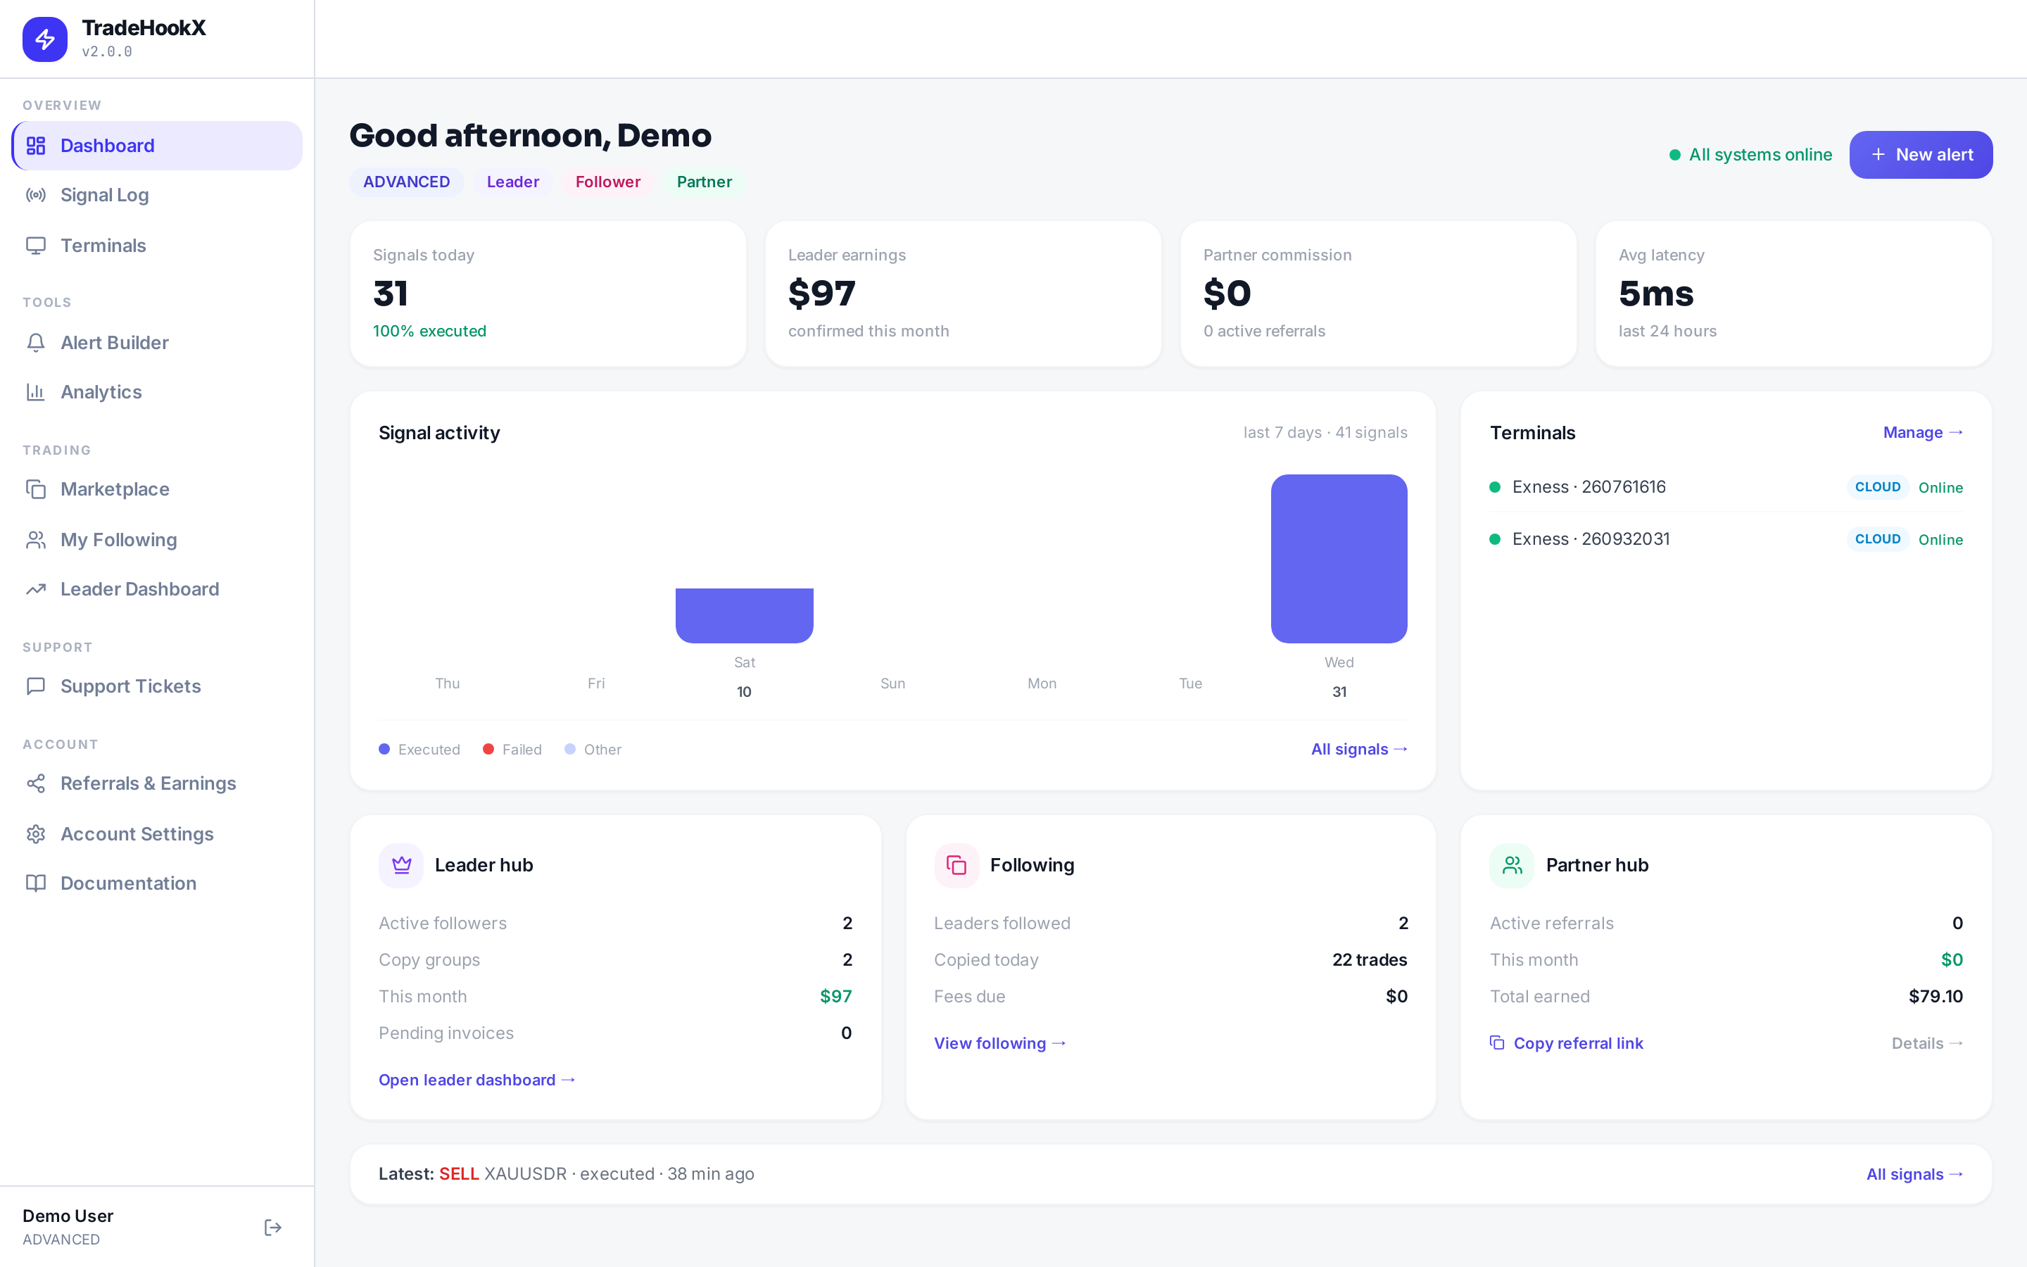Click the Support Tickets chat bubble icon
Viewport: 2027px width, 1267px height.
(36, 686)
